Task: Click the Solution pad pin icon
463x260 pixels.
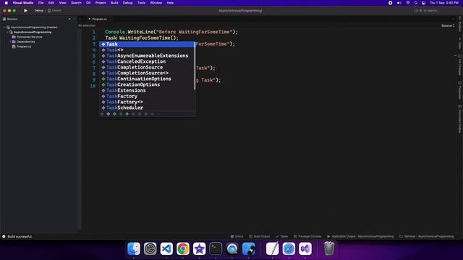Action: (x=69, y=19)
